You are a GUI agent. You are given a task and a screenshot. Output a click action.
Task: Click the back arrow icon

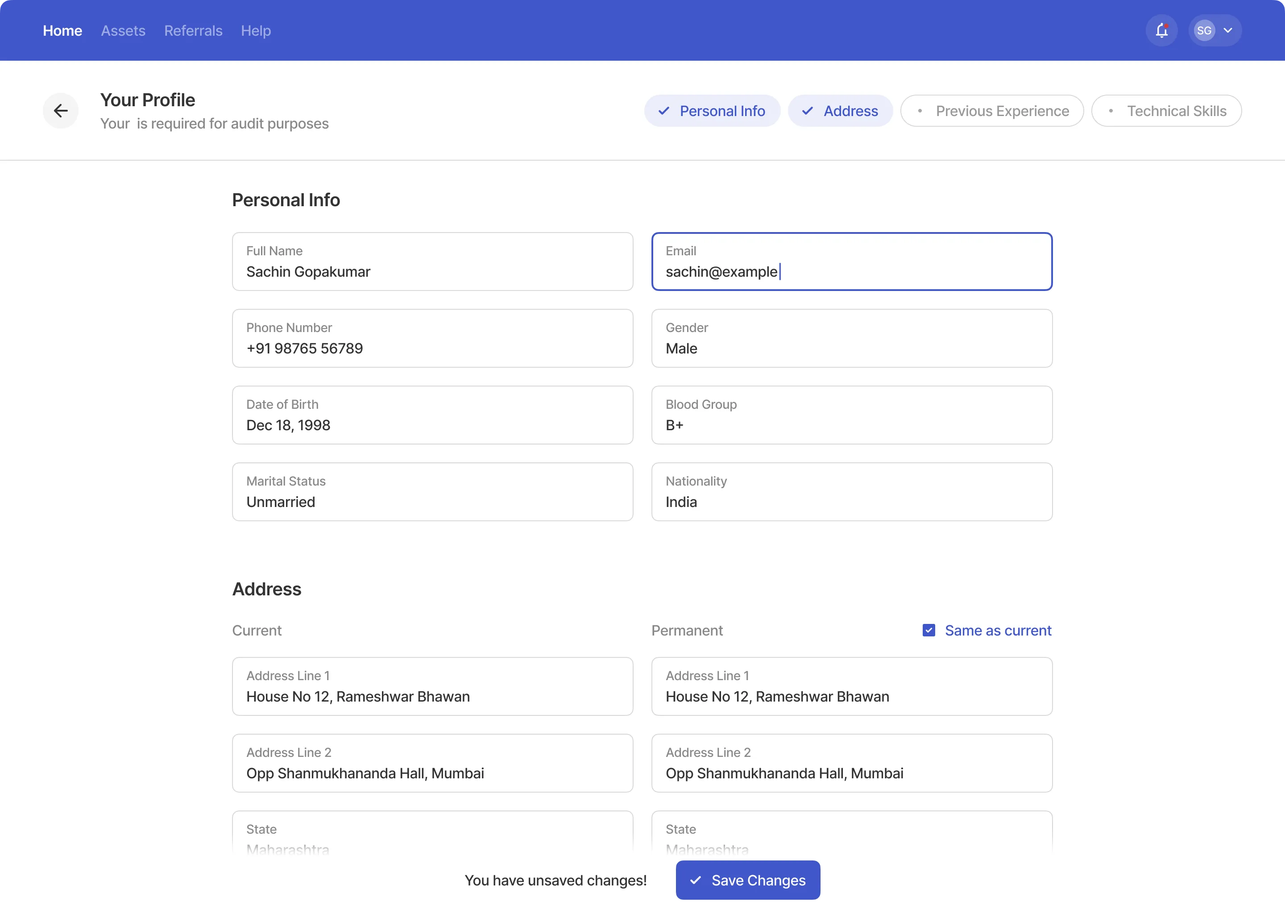point(61,111)
